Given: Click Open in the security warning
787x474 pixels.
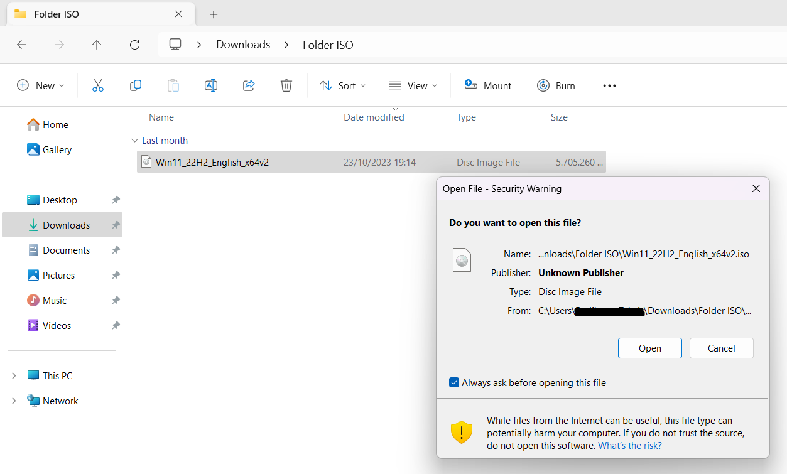Looking at the screenshot, I should pos(649,348).
